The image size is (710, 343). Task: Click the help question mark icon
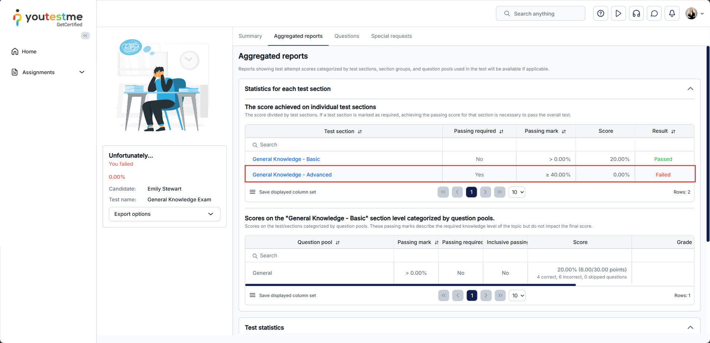600,14
